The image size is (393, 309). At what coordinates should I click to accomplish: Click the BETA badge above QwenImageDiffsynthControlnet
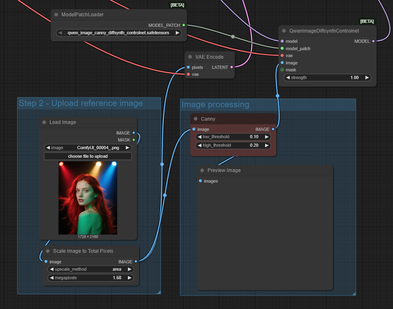click(367, 21)
